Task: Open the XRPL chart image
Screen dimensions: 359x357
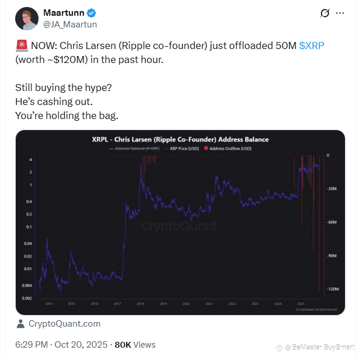Action: (180, 223)
